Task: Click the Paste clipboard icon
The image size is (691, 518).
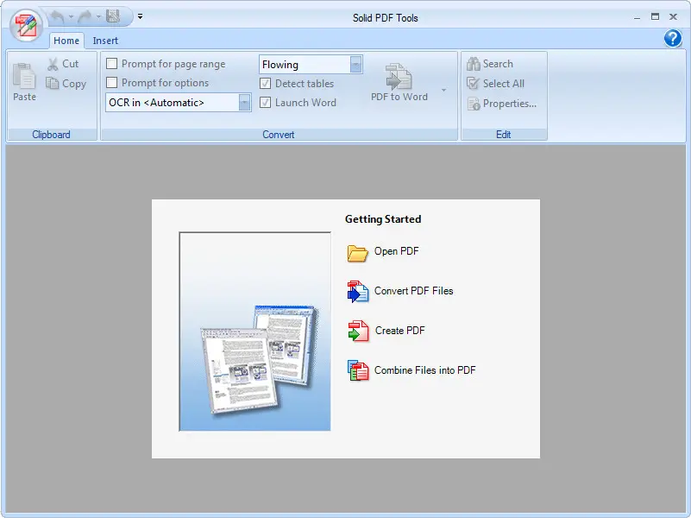Action: pos(24,75)
